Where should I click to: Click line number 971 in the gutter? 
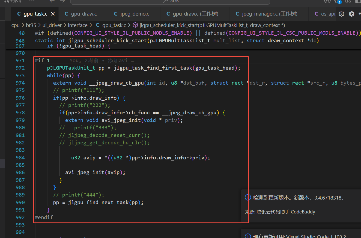coord(20,61)
